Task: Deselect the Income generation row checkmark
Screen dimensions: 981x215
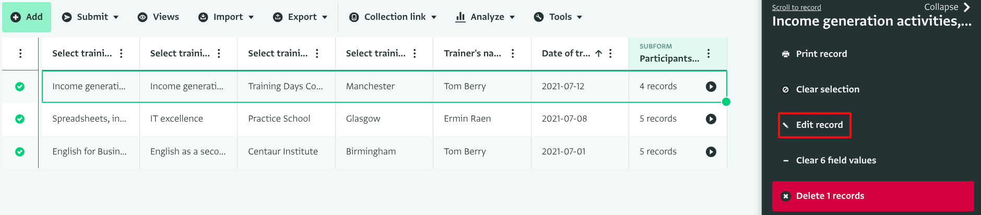Action: coord(20,87)
